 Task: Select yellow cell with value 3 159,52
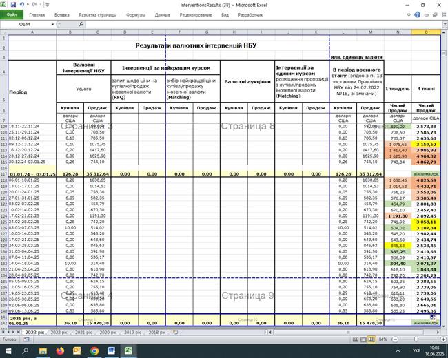point(426,144)
